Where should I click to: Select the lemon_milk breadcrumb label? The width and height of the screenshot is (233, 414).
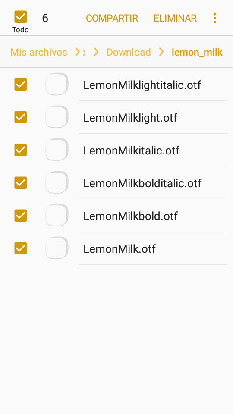click(197, 52)
